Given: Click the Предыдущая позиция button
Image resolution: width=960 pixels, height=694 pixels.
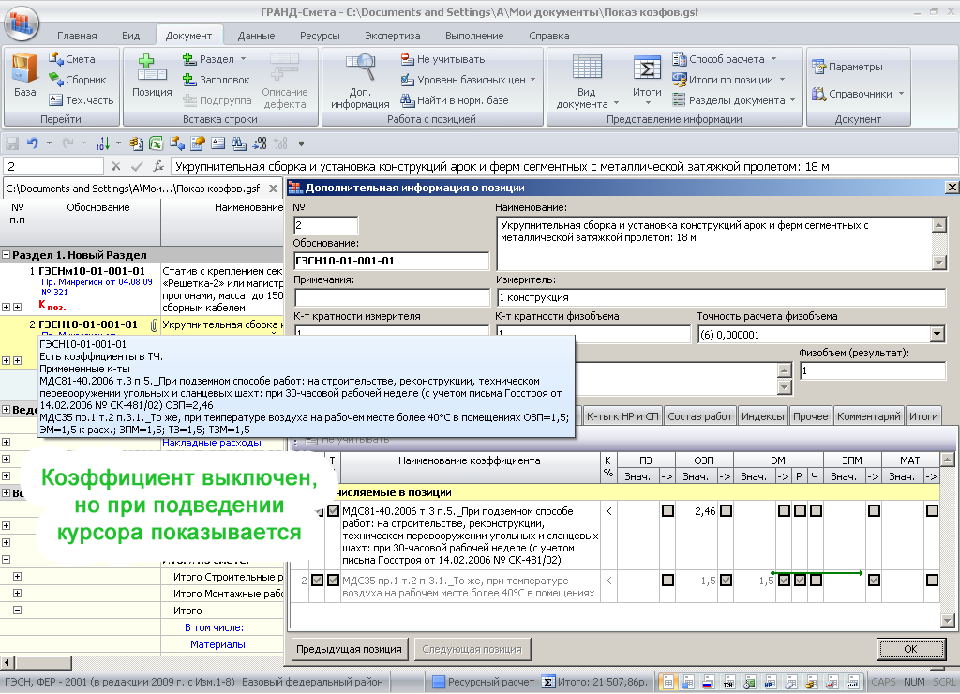Looking at the screenshot, I should tap(349, 649).
